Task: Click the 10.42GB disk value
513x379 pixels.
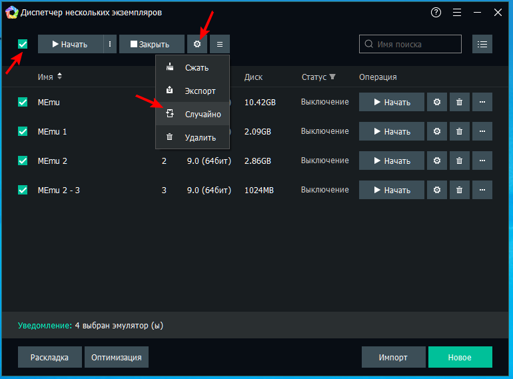Action: [260, 103]
